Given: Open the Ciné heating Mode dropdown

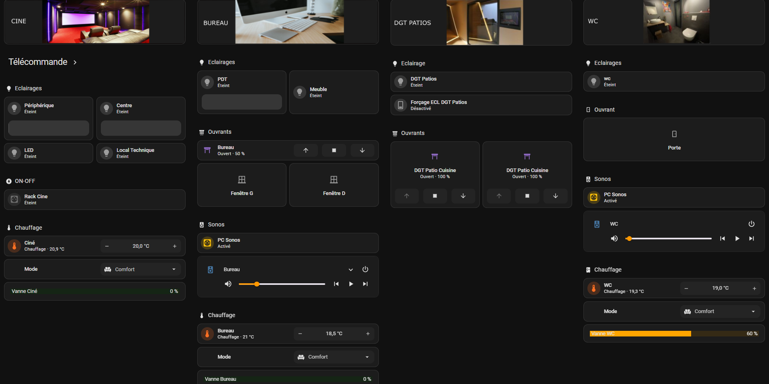Looking at the screenshot, I should 141,269.
